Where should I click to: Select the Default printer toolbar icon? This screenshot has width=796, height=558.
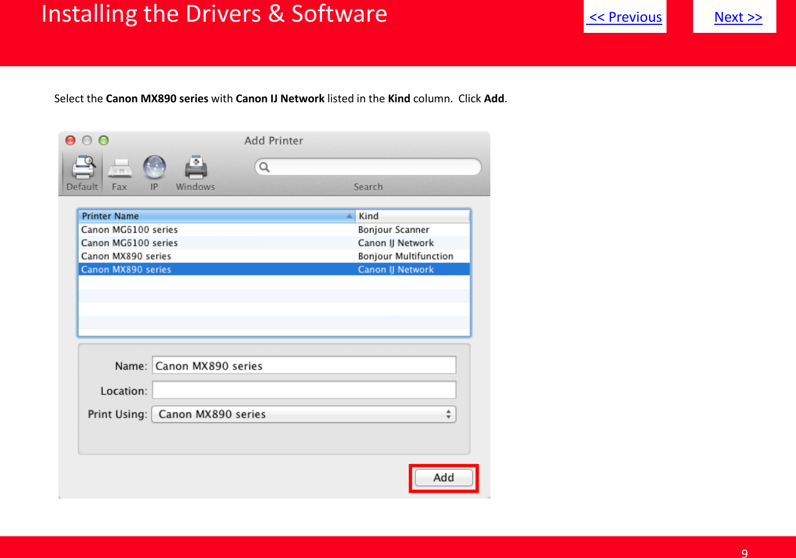82,173
